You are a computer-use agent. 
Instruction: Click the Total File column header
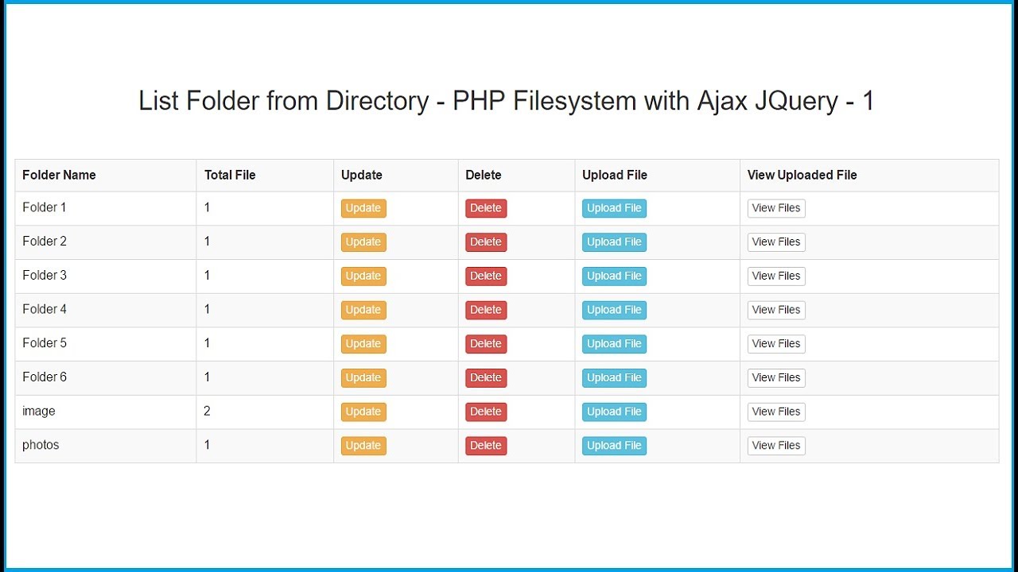tap(230, 175)
